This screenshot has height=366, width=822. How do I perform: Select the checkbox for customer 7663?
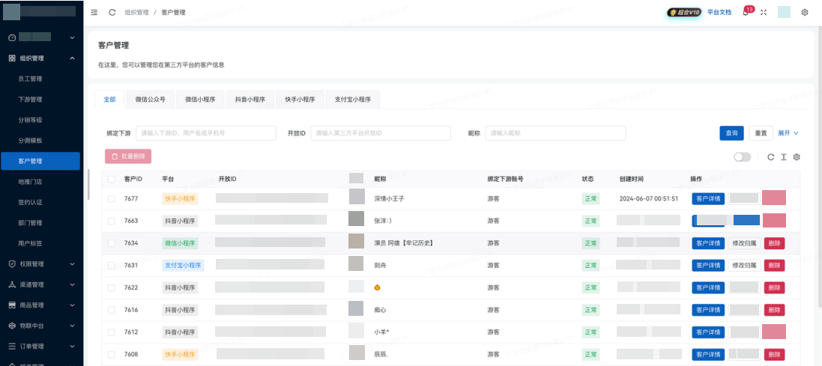(x=111, y=221)
